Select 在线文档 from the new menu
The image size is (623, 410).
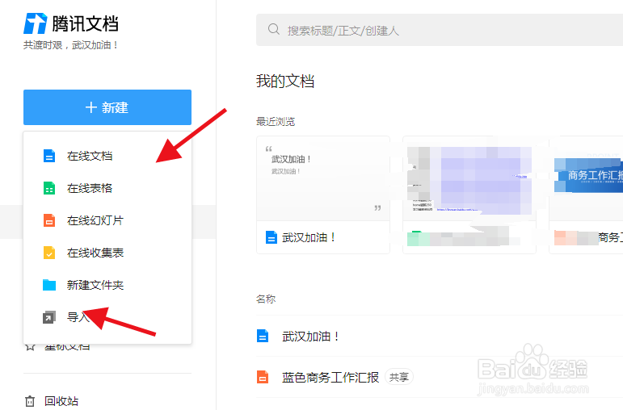point(90,156)
